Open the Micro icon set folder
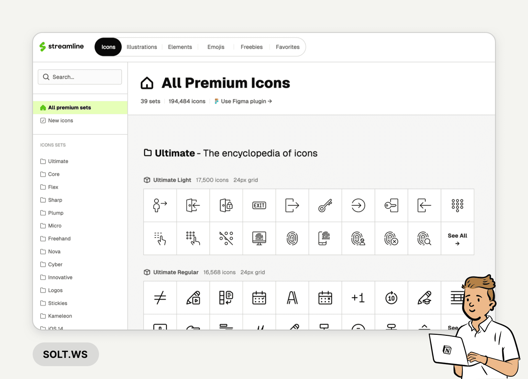Viewport: 528px width, 379px height. [51, 226]
